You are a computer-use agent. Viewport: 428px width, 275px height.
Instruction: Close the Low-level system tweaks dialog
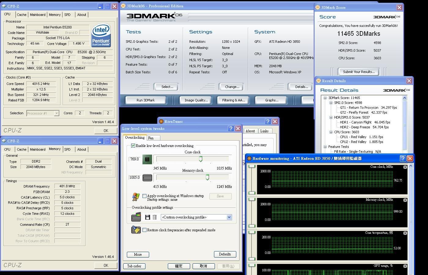238,129
